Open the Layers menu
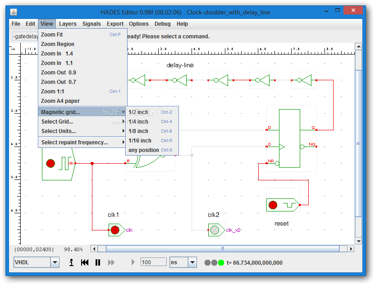Viewport: 375px width, 285px height. tap(68, 24)
